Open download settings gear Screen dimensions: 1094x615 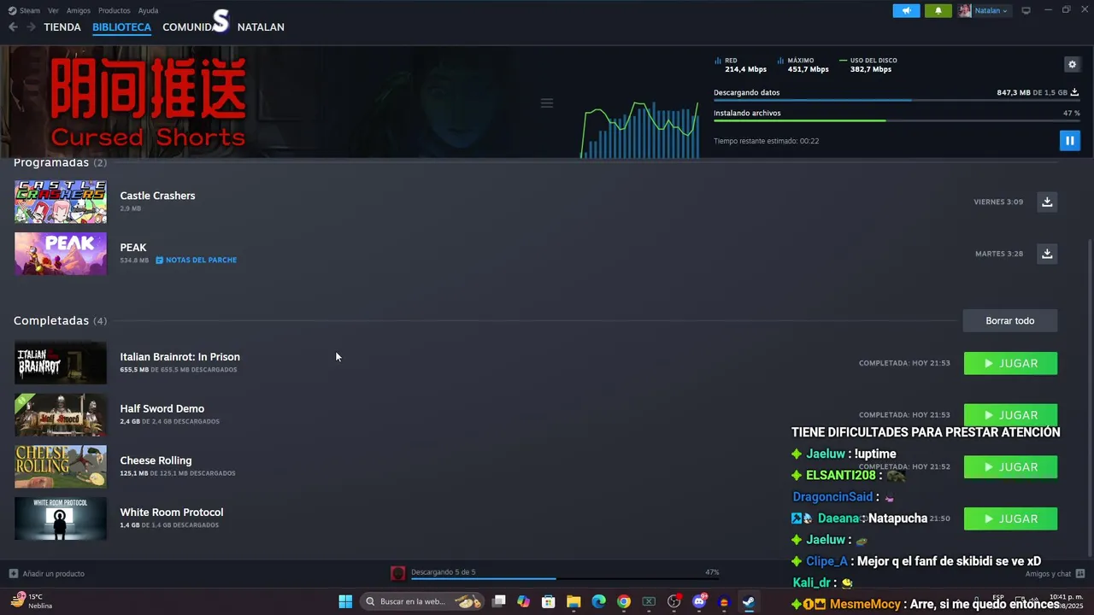click(x=1072, y=64)
